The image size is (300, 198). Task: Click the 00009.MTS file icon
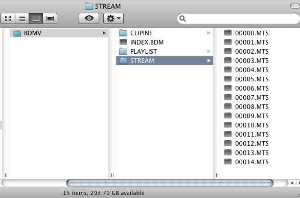[x=228, y=116]
